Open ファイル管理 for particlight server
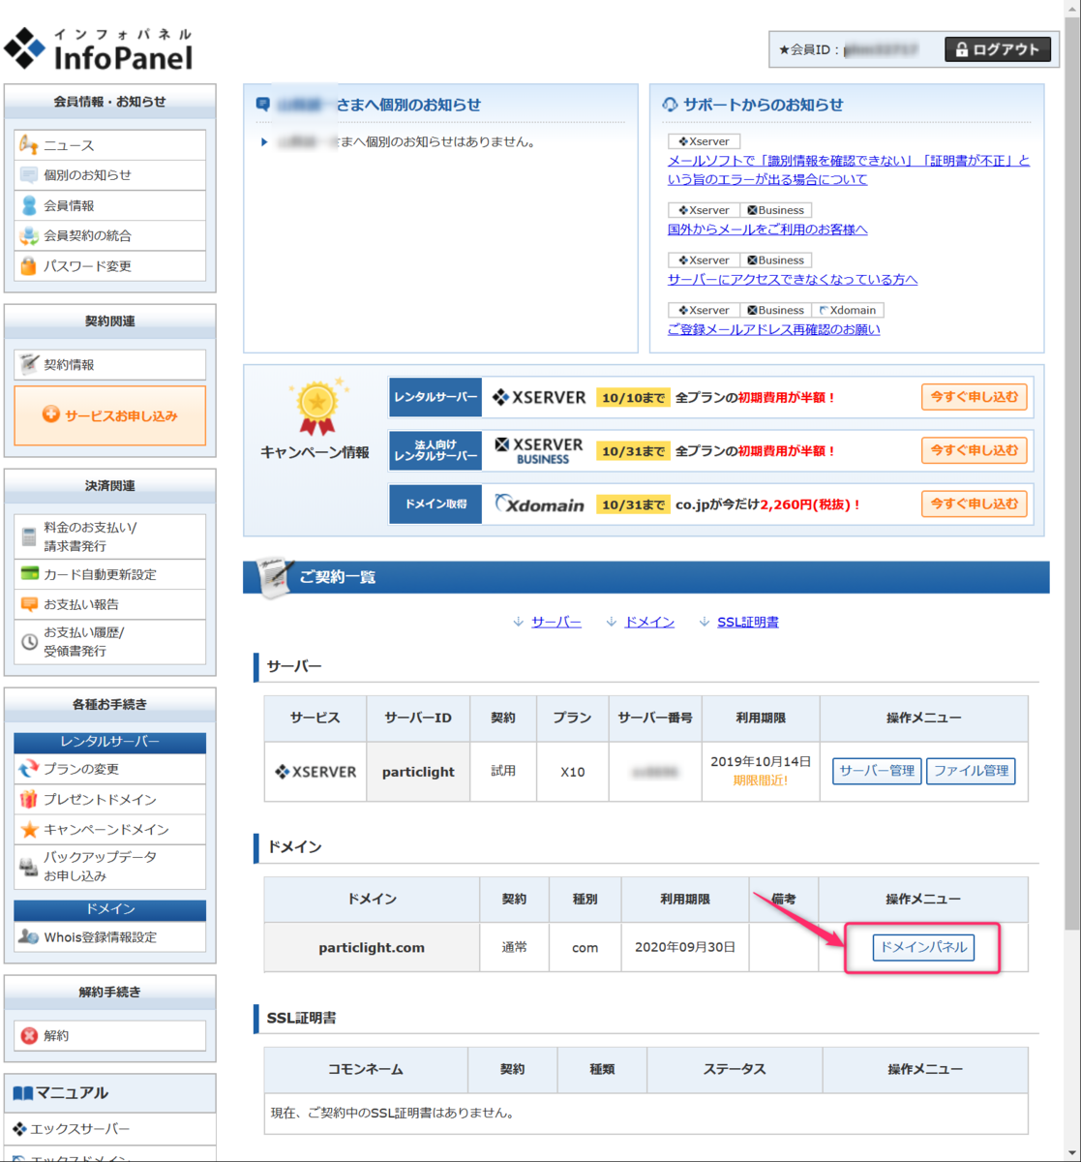1081x1162 pixels. coord(971,771)
